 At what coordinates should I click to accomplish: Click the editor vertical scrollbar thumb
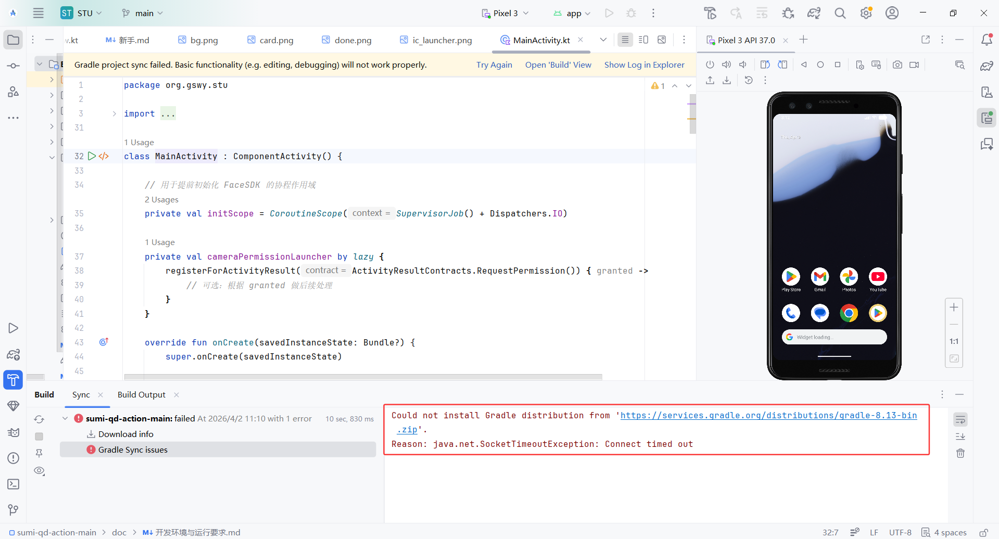click(x=692, y=114)
